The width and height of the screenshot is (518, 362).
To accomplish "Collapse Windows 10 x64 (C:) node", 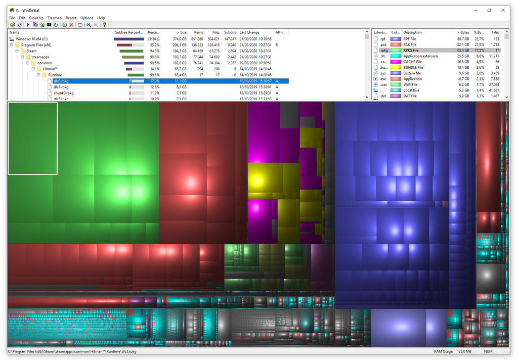I will point(11,38).
